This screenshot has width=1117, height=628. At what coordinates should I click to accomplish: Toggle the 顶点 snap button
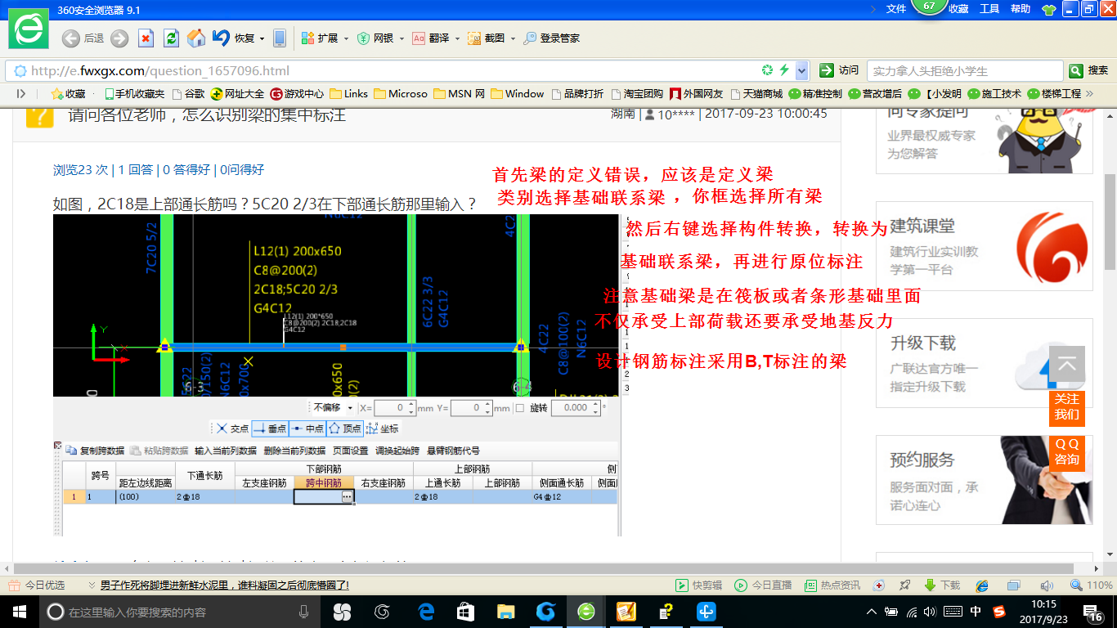coord(345,428)
